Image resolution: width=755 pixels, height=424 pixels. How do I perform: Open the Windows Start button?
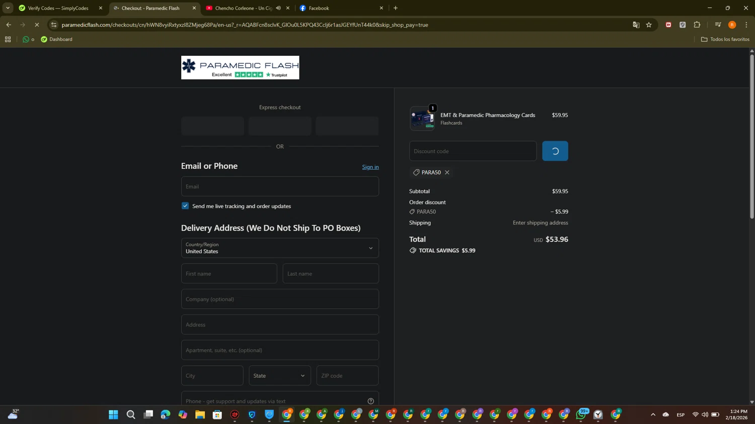coord(113,414)
